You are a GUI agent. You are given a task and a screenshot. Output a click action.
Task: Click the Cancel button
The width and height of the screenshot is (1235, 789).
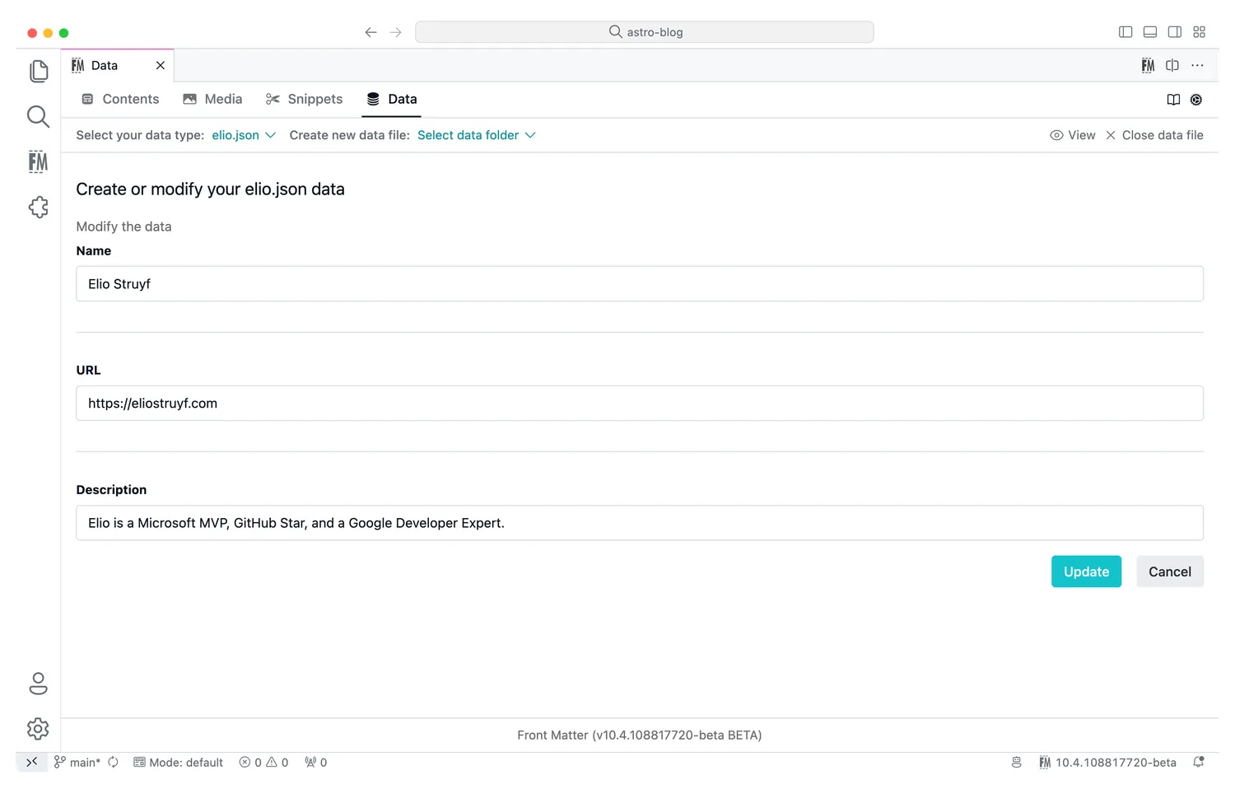1170,572
